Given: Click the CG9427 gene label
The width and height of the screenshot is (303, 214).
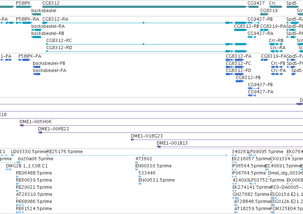Looking at the screenshot, I should pos(256,3).
